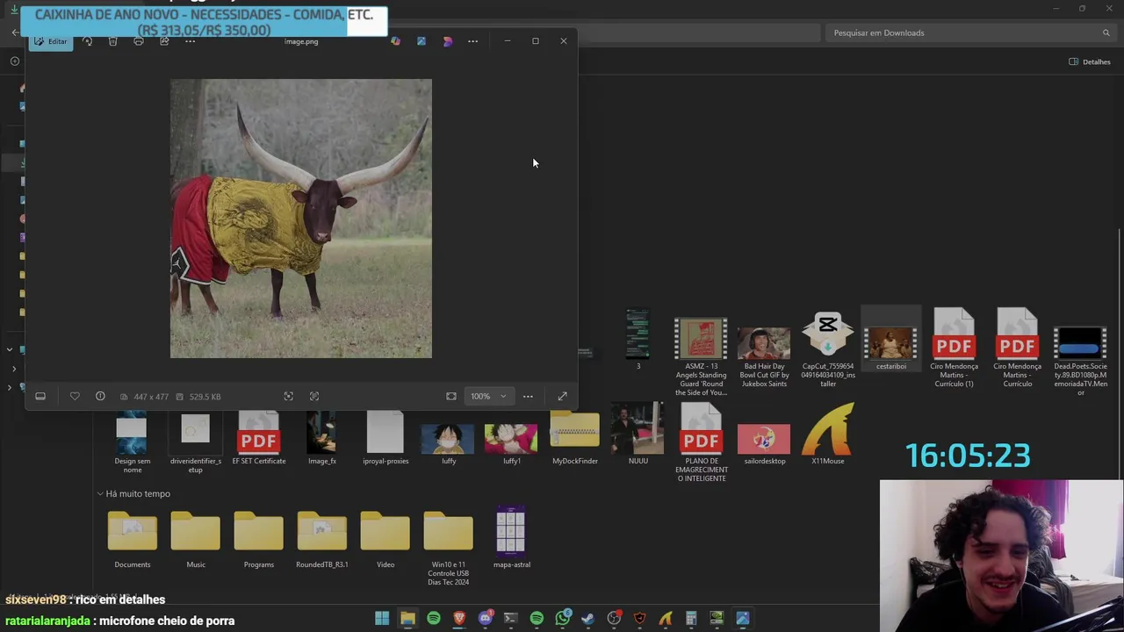Select the X11Mouse file
This screenshot has height=632, width=1124.
pyautogui.click(x=828, y=434)
